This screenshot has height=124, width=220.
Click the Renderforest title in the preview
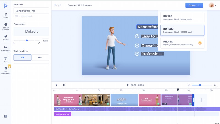(x=147, y=27)
